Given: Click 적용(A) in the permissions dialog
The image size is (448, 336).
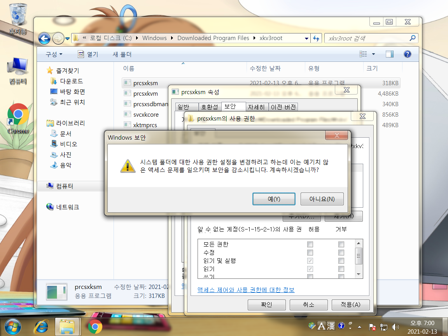Looking at the screenshot, I should point(350,304).
